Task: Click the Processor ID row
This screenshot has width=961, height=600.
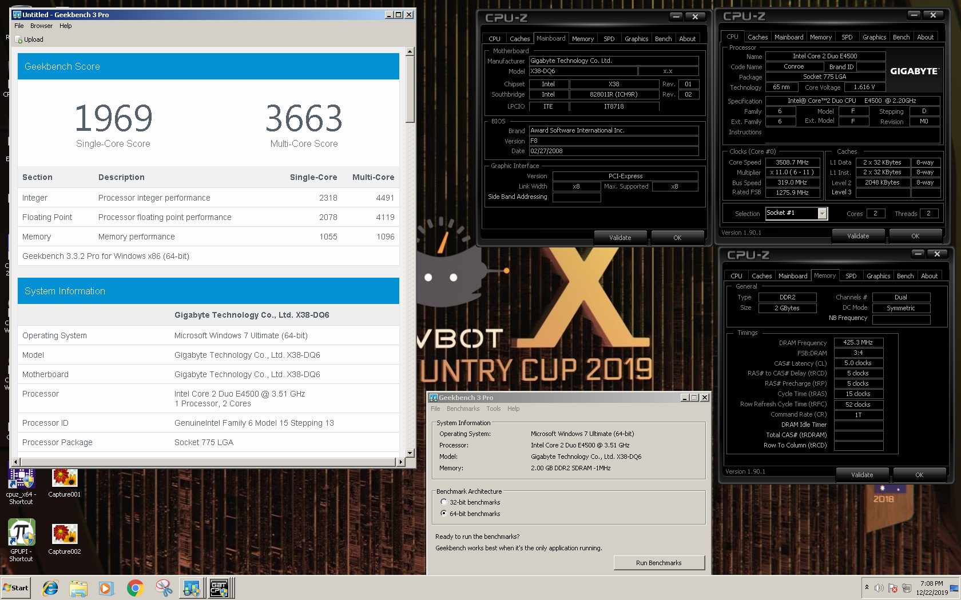Action: click(208, 423)
